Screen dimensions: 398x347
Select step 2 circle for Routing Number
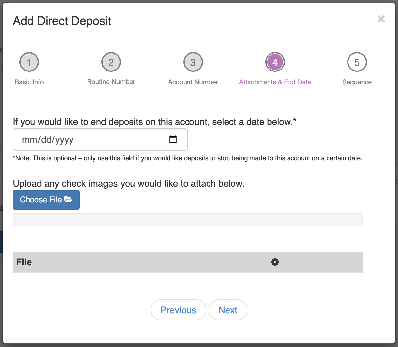click(111, 62)
